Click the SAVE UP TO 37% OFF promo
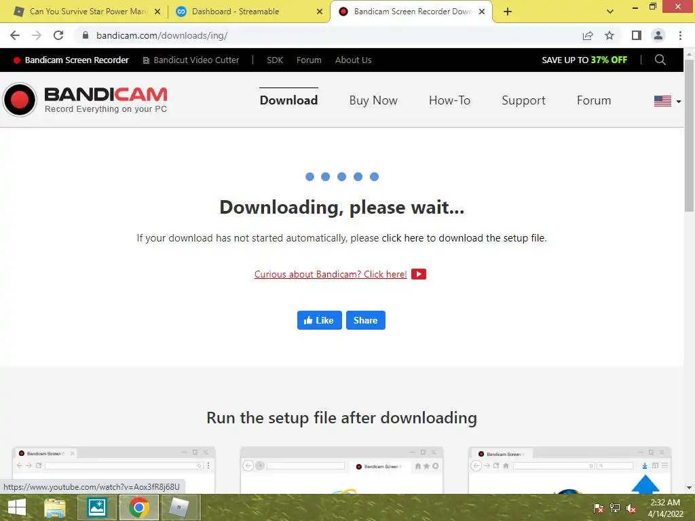The height and width of the screenshot is (521, 695). 584,60
